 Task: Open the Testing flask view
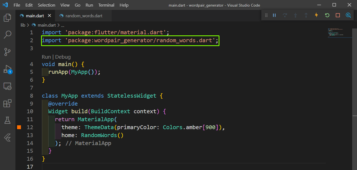pyautogui.click(x=7, y=120)
